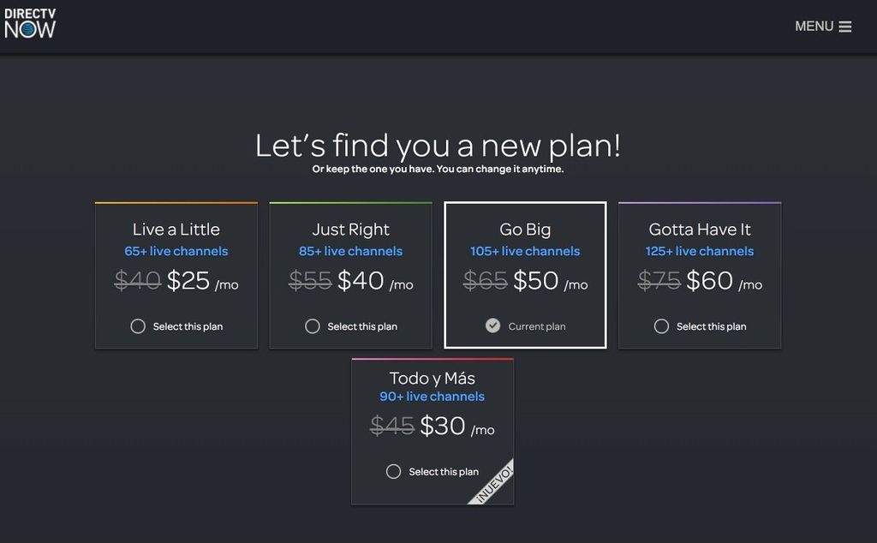Viewport: 877px width, 543px height.
Task: View 90+ live channels for Todo y Más
Action: tap(432, 396)
